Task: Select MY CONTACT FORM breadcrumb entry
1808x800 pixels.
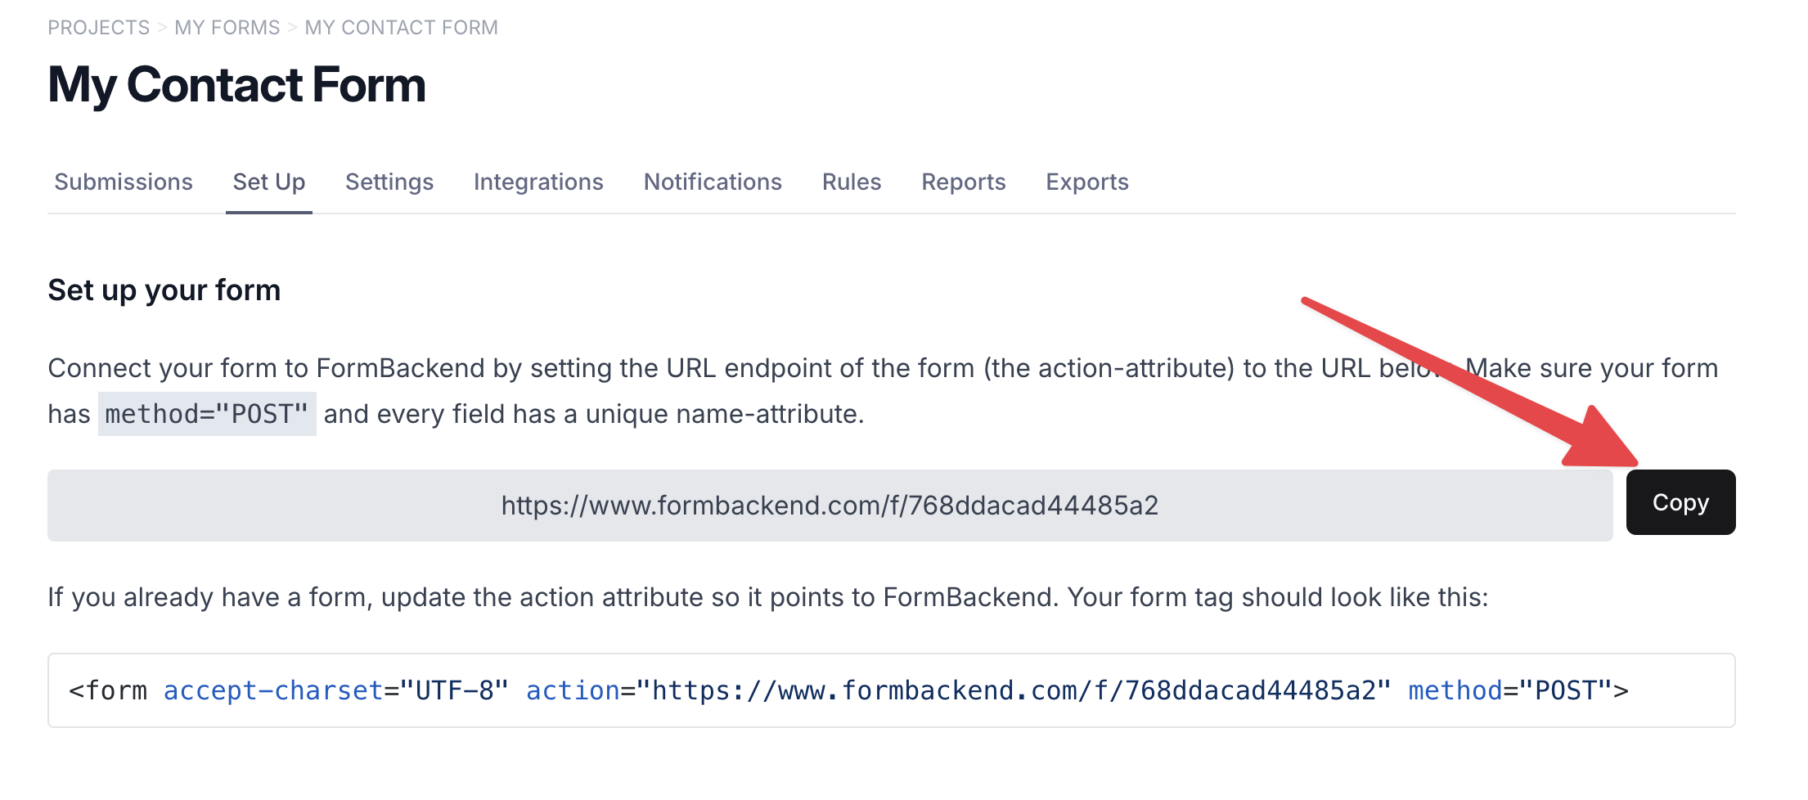Action: click(400, 27)
